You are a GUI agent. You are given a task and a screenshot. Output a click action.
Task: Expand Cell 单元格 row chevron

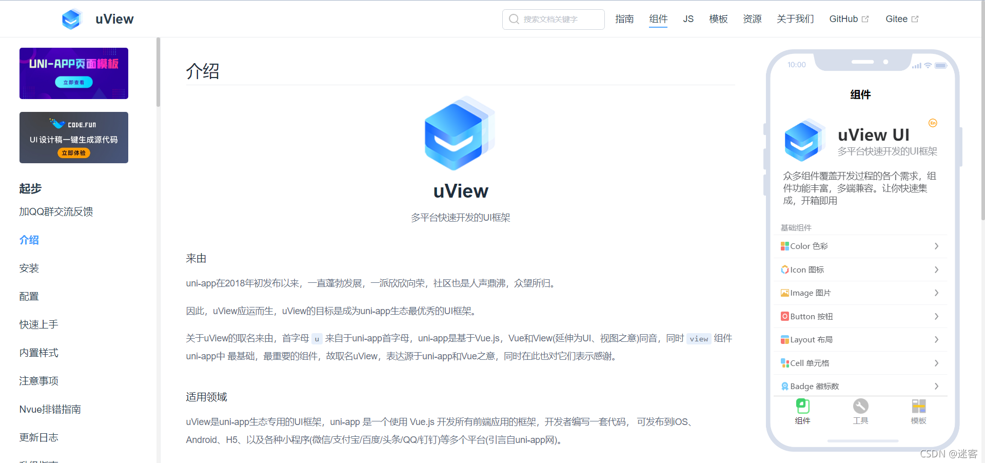coord(936,363)
